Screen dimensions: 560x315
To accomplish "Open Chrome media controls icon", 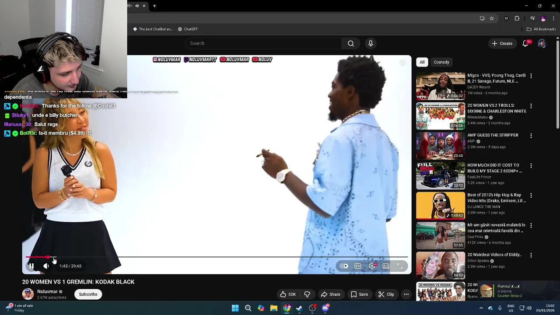I will (x=532, y=18).
